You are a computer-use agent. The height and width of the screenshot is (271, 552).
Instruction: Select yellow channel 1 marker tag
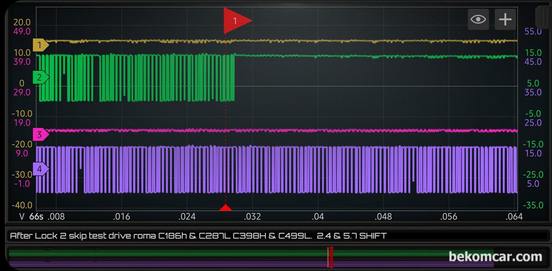[41, 45]
